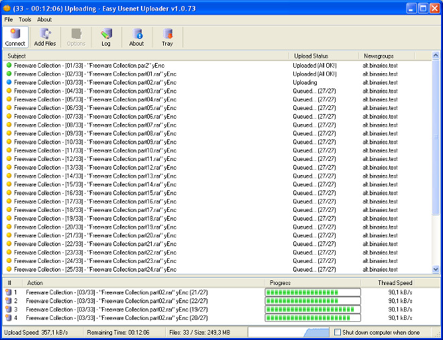Open the File menu

pyautogui.click(x=9, y=19)
